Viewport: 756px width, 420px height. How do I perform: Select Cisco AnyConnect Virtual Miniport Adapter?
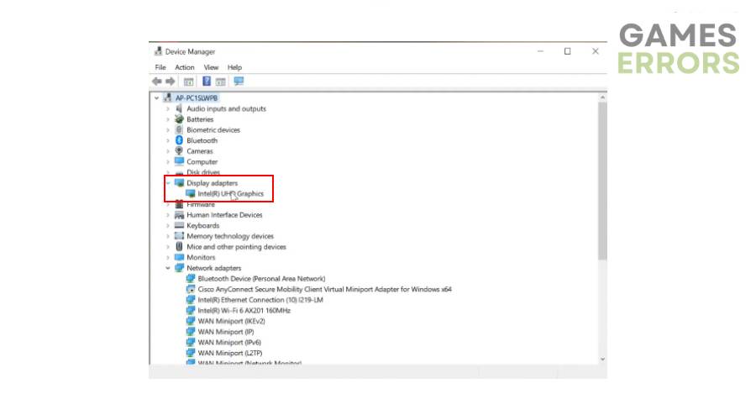324,289
